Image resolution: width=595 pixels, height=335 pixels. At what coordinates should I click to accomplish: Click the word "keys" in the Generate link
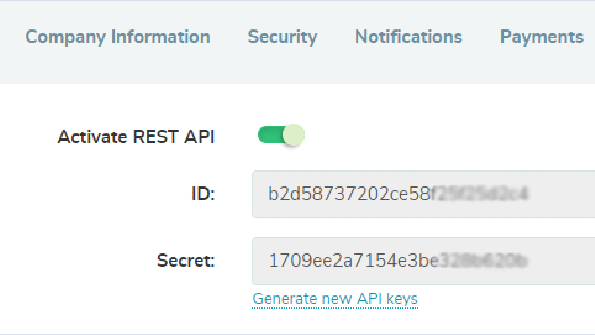pyautogui.click(x=402, y=299)
